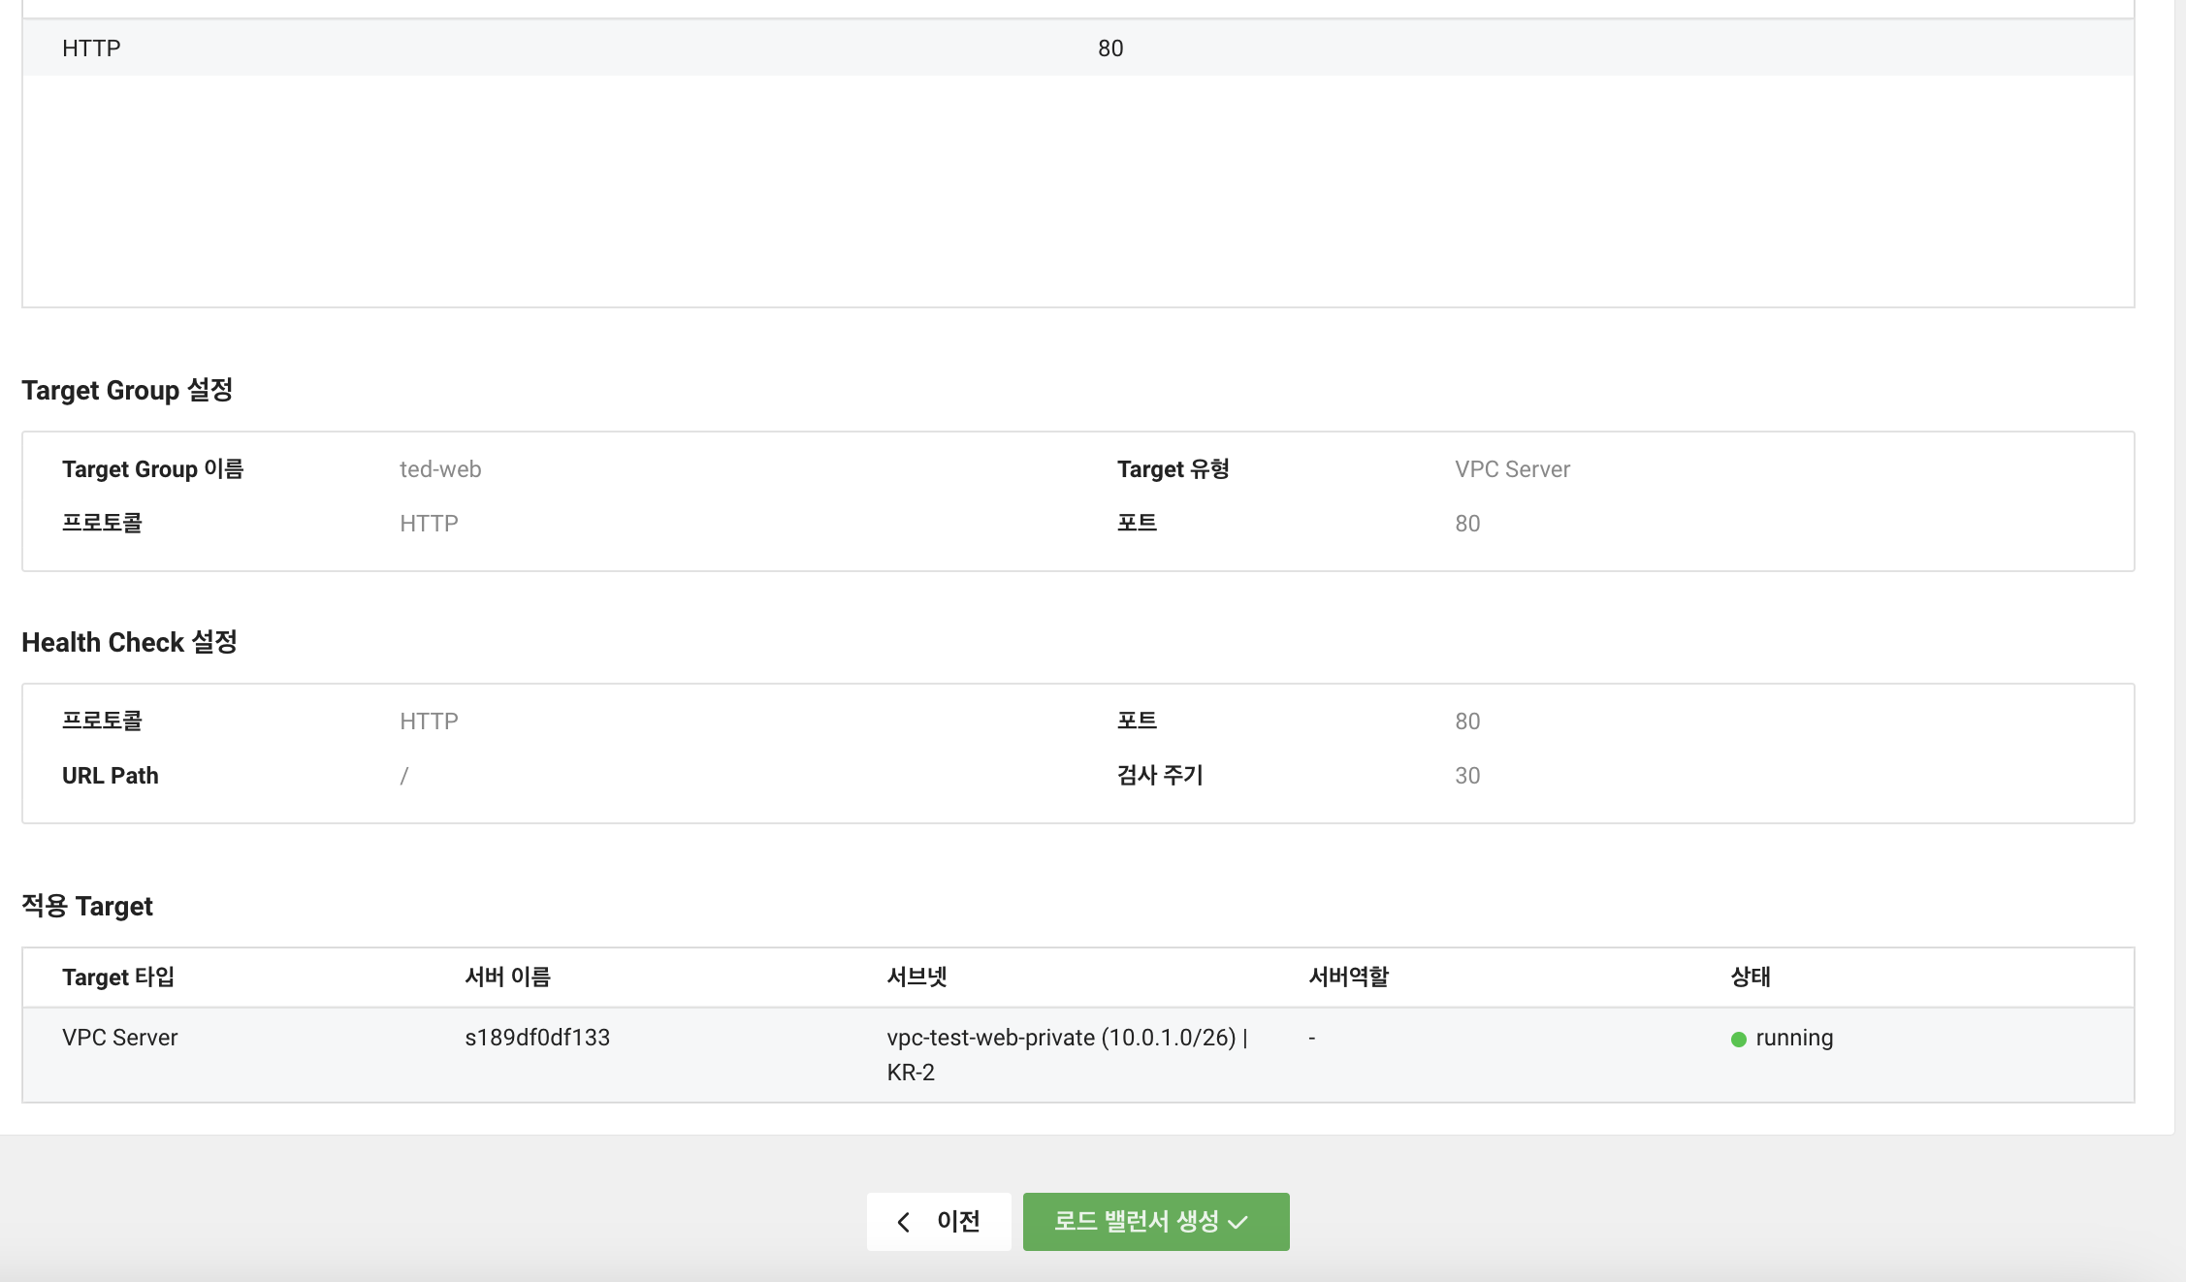Click the 검사 주기 value 30
2186x1282 pixels.
1467,776
